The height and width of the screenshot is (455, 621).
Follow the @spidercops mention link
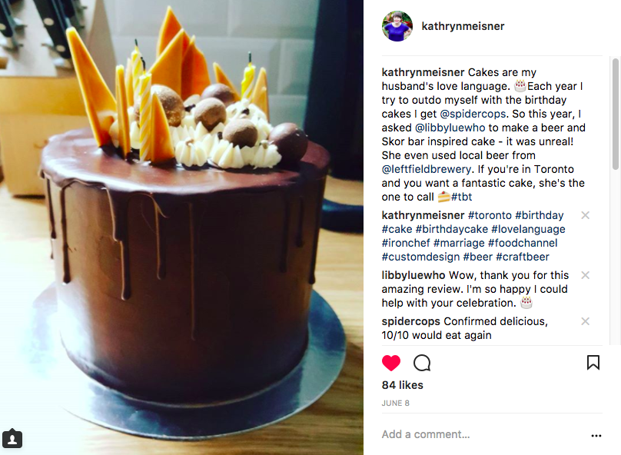473,114
